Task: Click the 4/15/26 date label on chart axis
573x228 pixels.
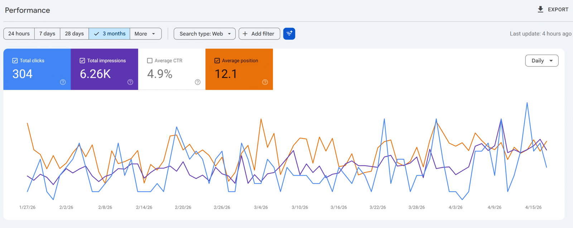Action: click(x=533, y=207)
